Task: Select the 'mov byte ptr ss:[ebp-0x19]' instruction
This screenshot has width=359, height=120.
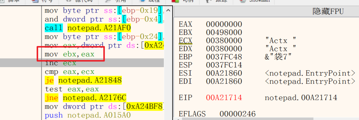Action: pyautogui.click(x=104, y=11)
